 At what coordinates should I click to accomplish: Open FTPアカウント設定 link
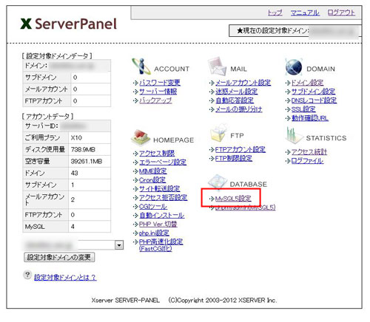[240, 150]
